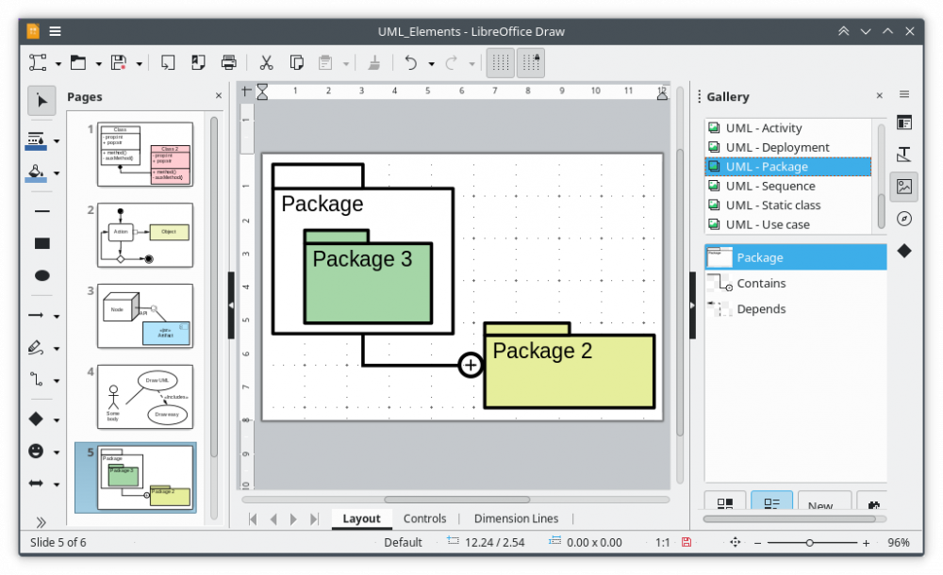Select the Insert Line tool

pos(42,211)
